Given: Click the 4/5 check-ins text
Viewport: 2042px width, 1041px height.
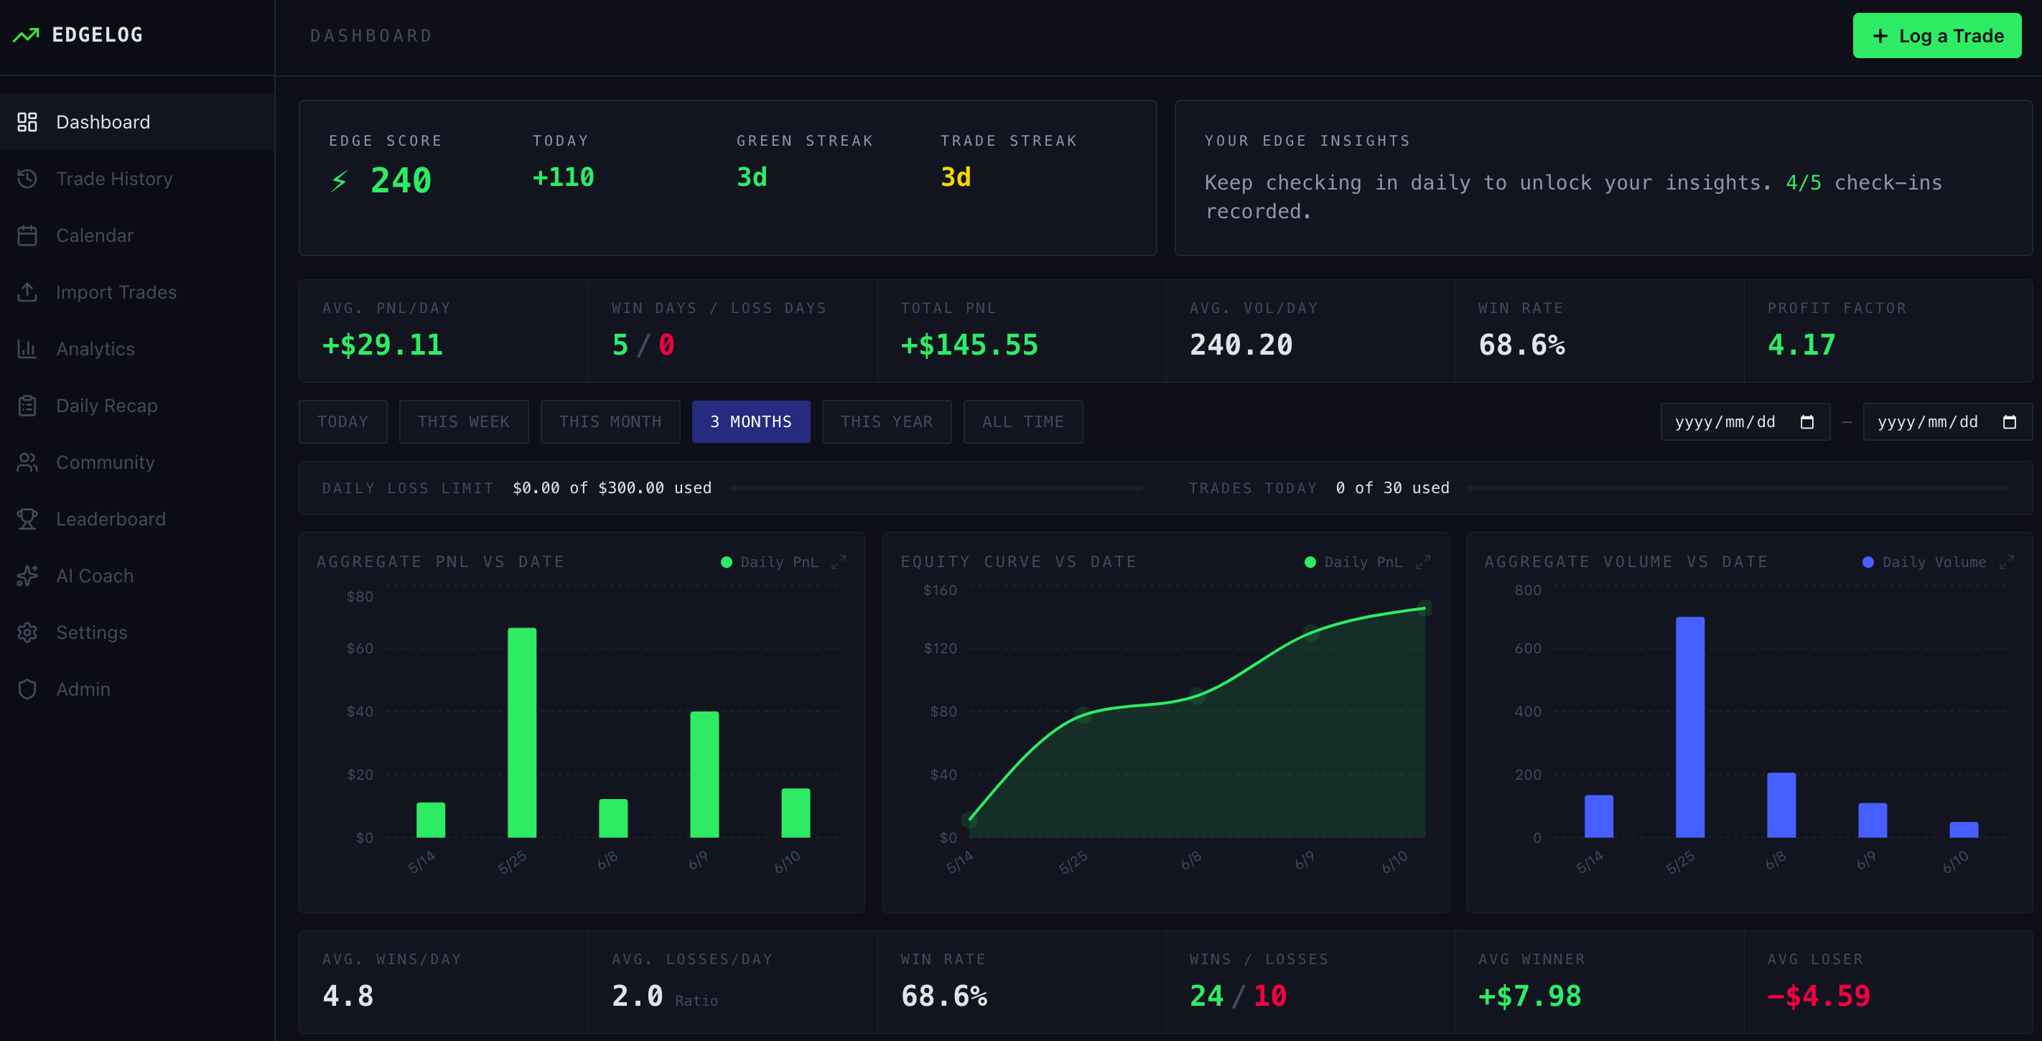Looking at the screenshot, I should tap(1864, 183).
